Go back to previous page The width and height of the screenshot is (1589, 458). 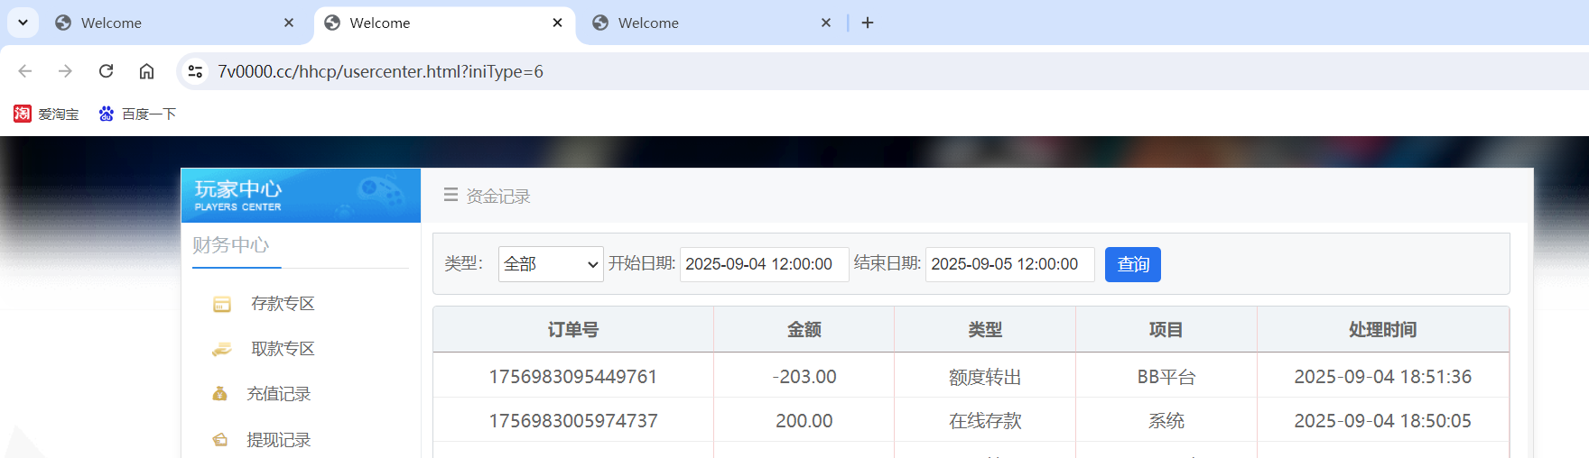[x=25, y=71]
